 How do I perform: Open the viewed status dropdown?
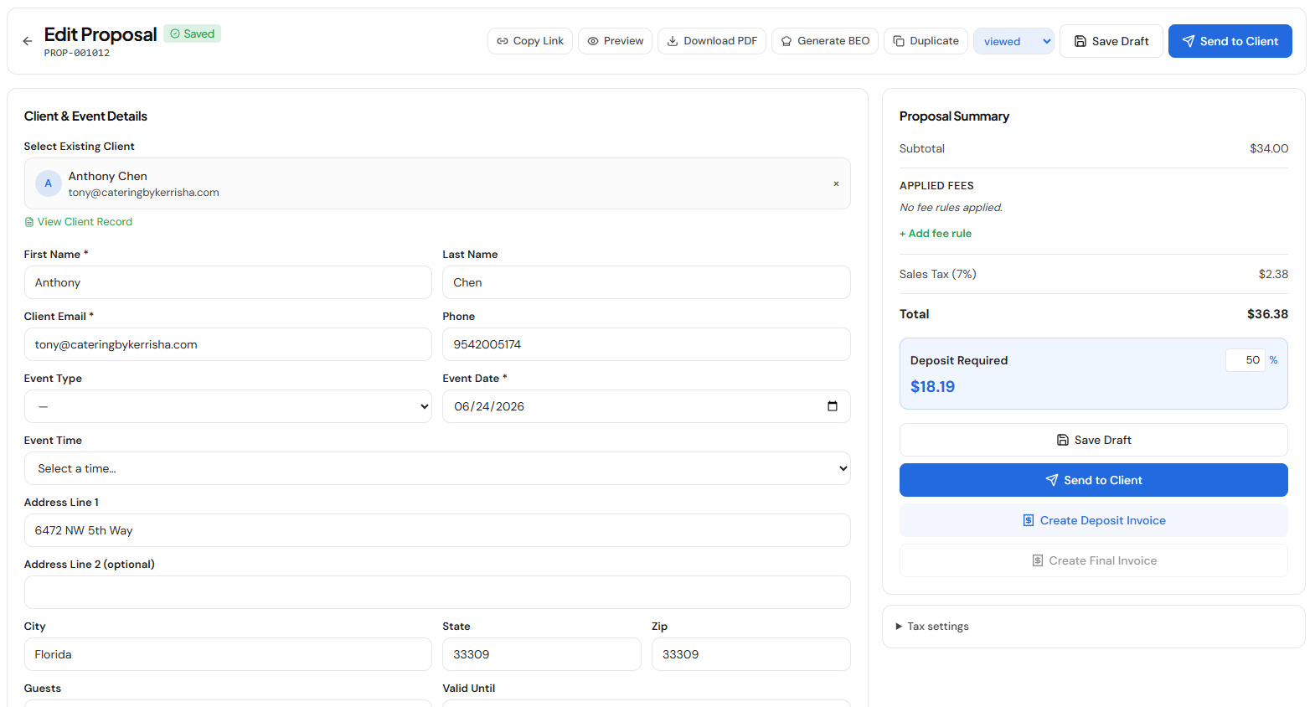point(1013,41)
